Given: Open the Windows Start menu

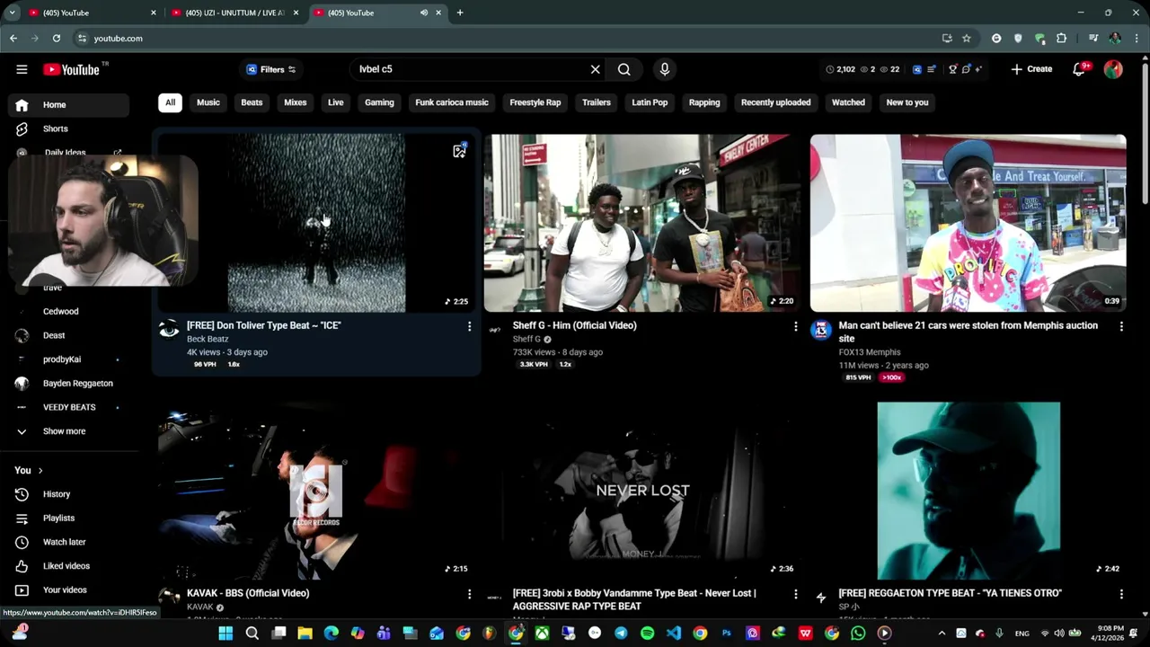Looking at the screenshot, I should pyautogui.click(x=226, y=634).
